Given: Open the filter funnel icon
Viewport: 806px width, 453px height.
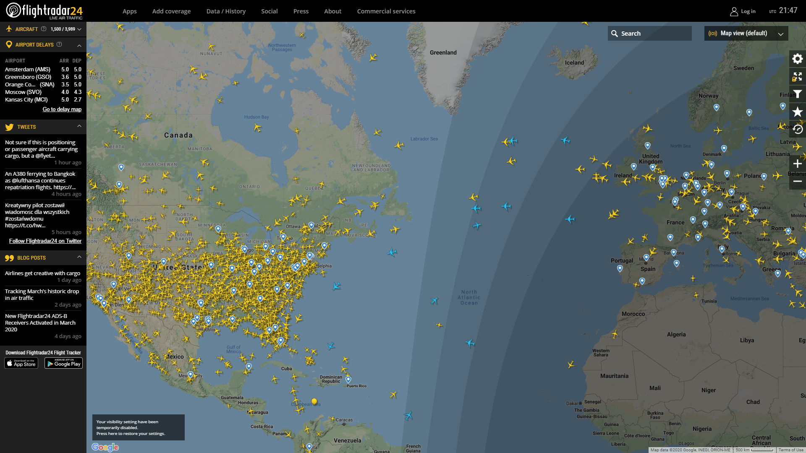Looking at the screenshot, I should click(797, 94).
